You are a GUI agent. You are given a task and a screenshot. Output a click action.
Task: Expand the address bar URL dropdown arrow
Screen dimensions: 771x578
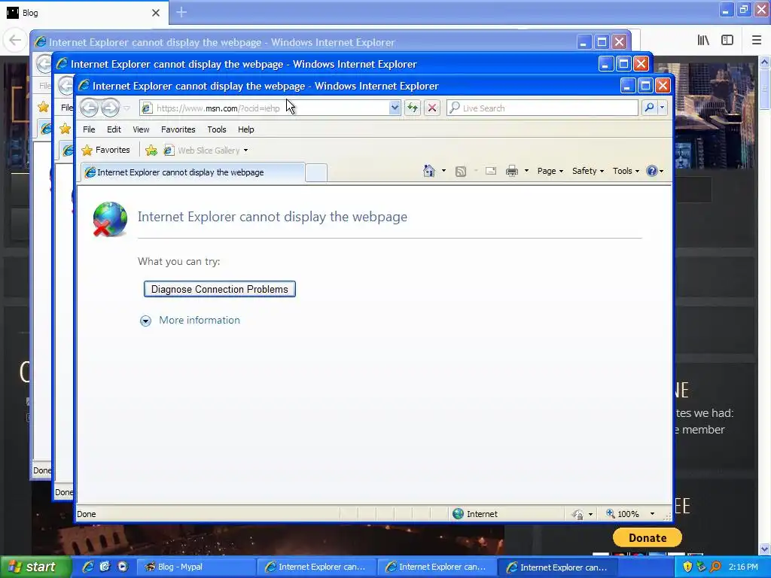(x=395, y=108)
